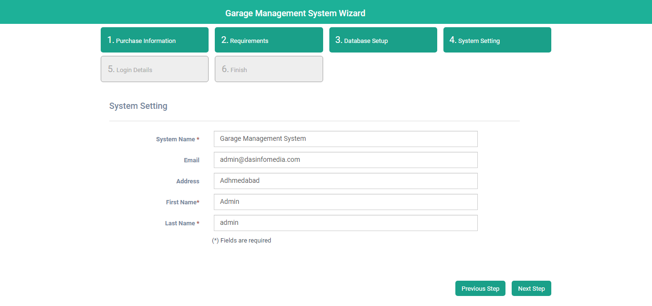652x306 pixels.
Task: Click the Email field with admin@dasinfomedia.com
Action: (x=346, y=160)
